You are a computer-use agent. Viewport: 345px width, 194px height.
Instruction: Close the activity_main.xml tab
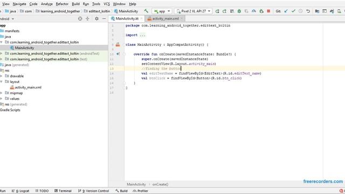(x=182, y=19)
